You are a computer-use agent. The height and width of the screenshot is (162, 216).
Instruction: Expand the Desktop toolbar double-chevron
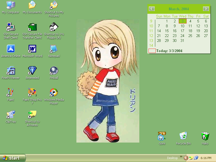[181, 156]
